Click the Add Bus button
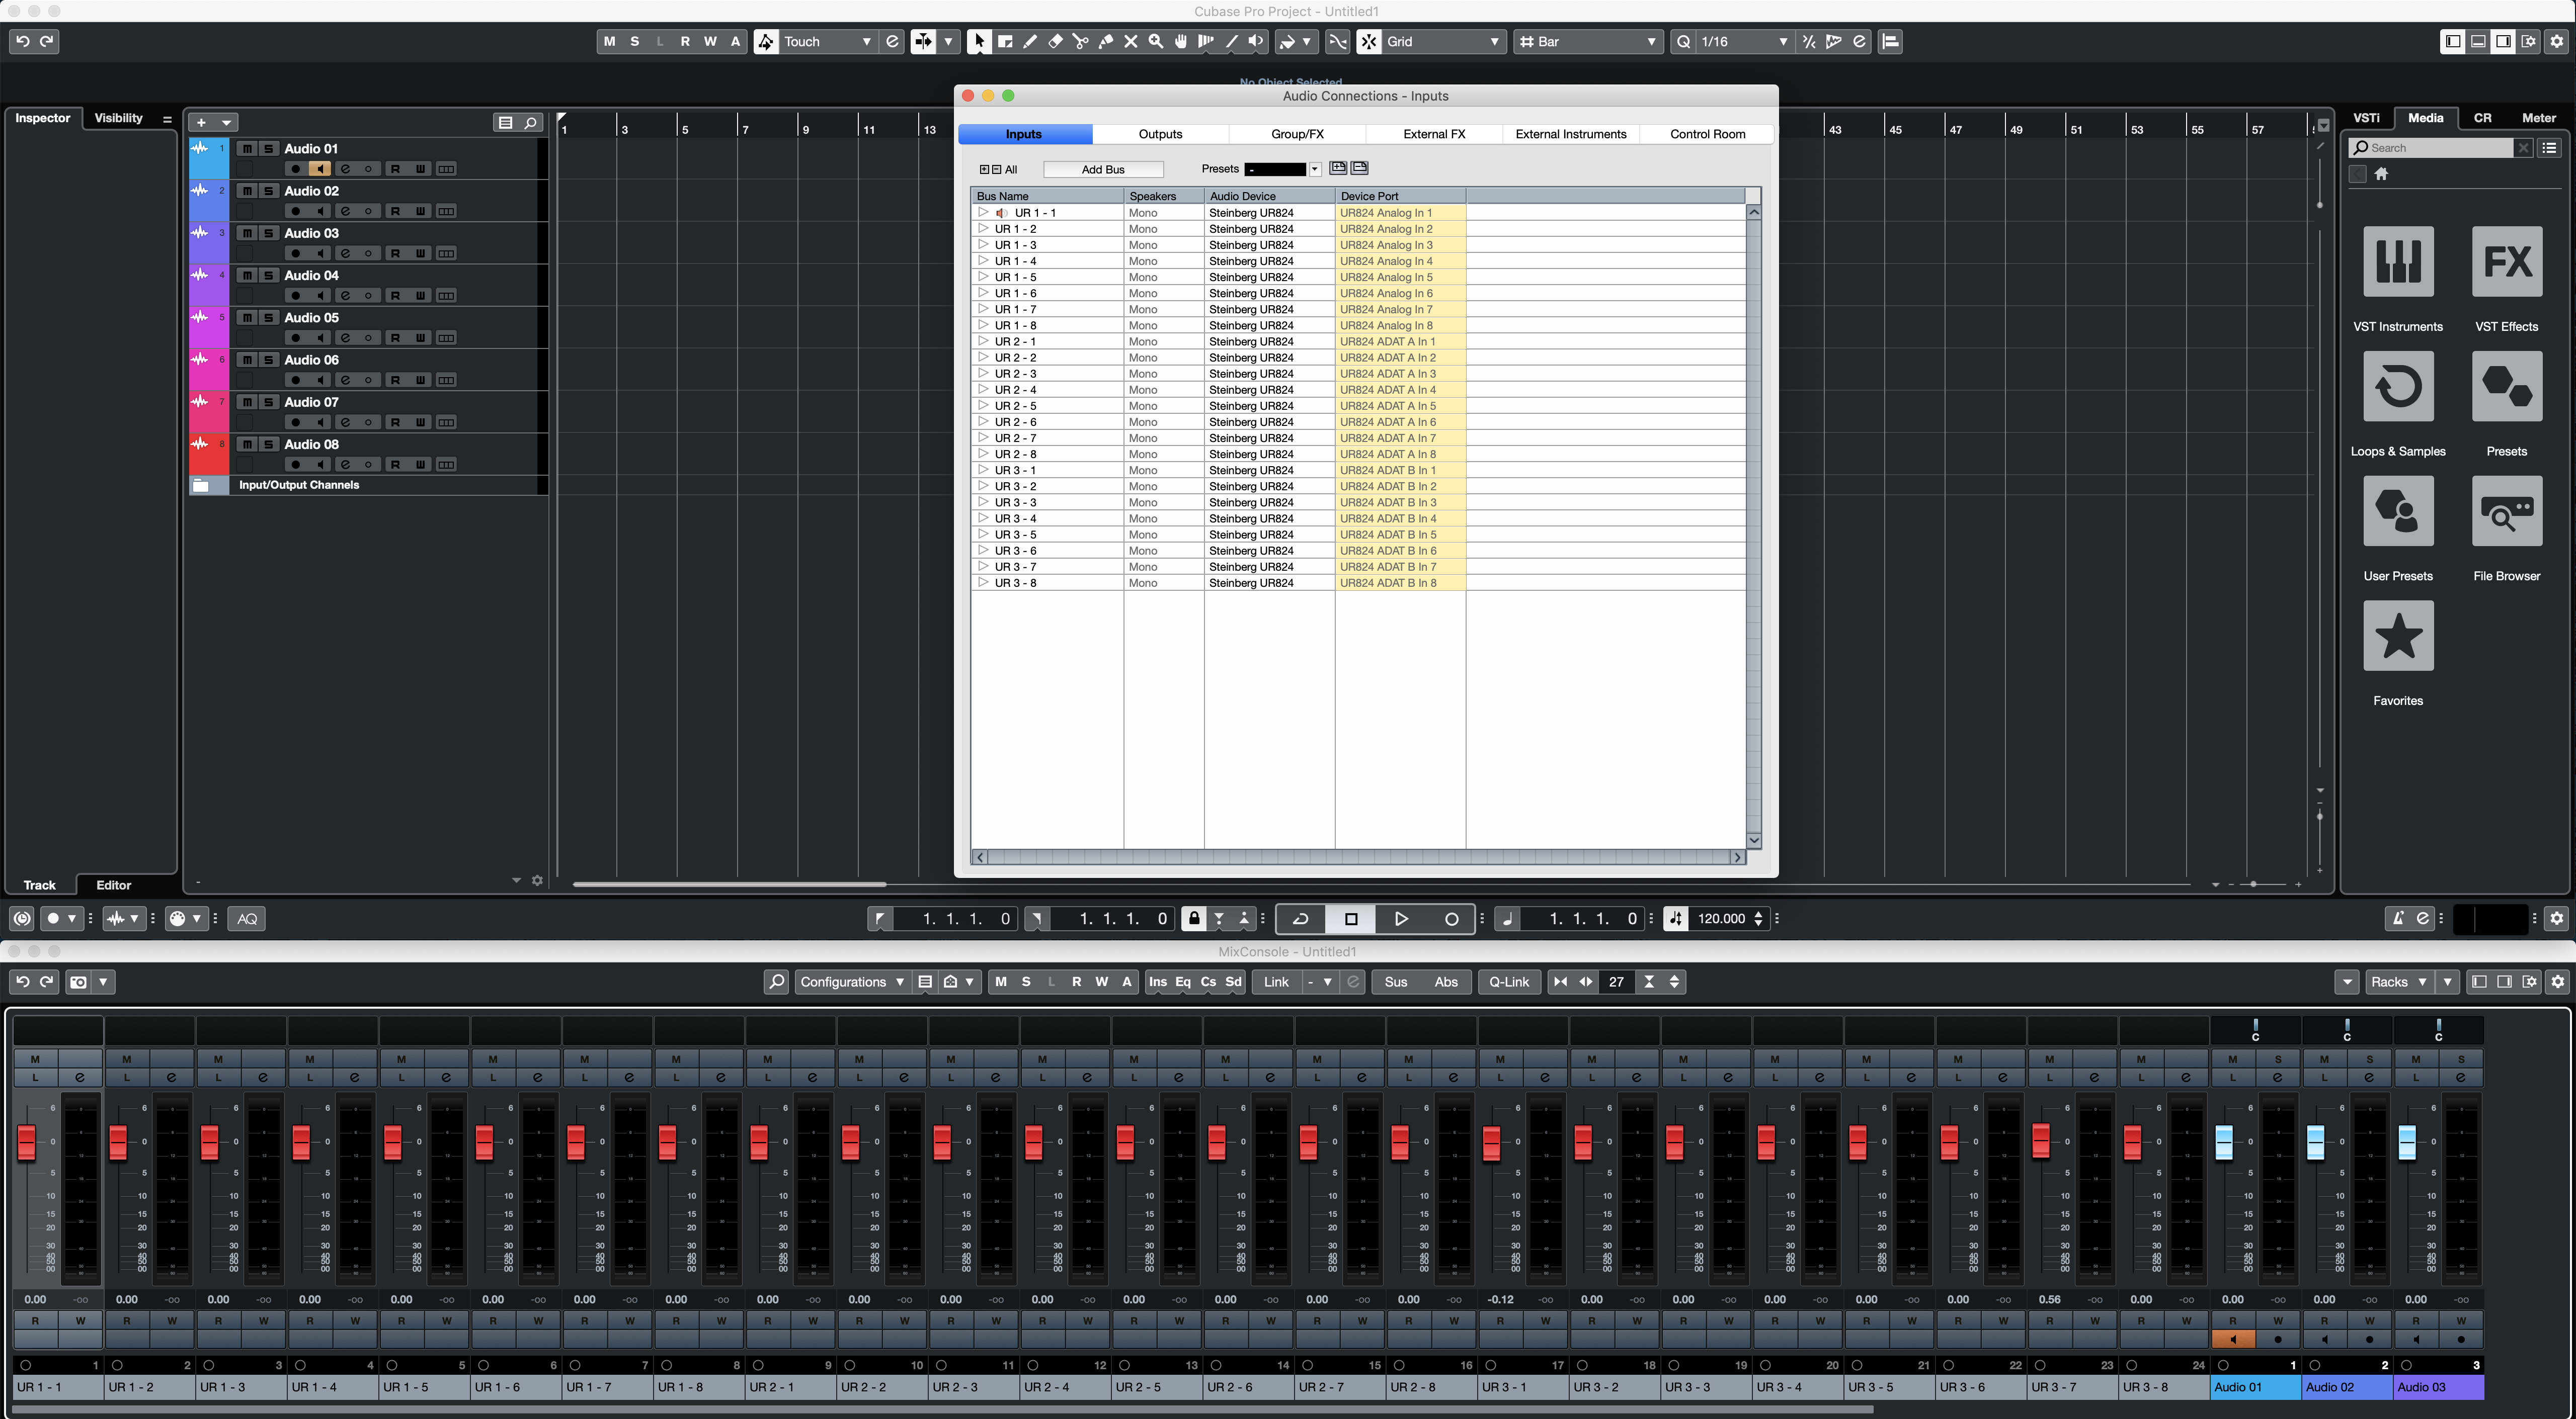 coord(1102,169)
